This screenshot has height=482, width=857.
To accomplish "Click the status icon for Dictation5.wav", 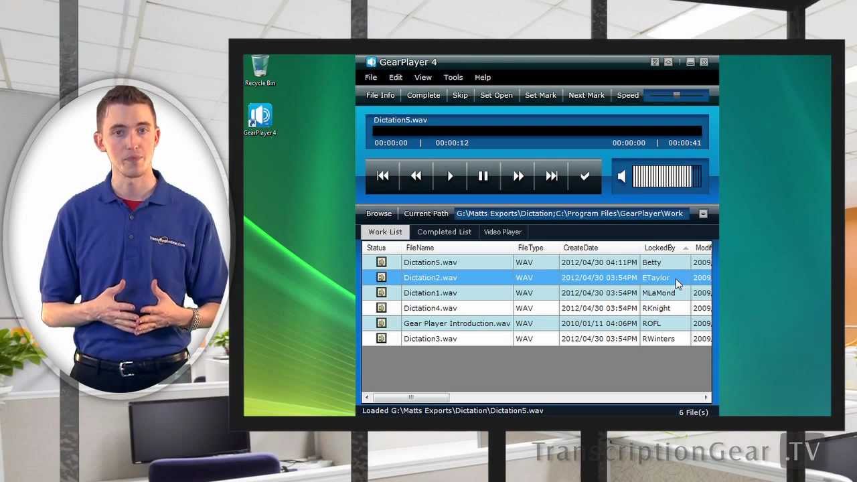I will 382,262.
